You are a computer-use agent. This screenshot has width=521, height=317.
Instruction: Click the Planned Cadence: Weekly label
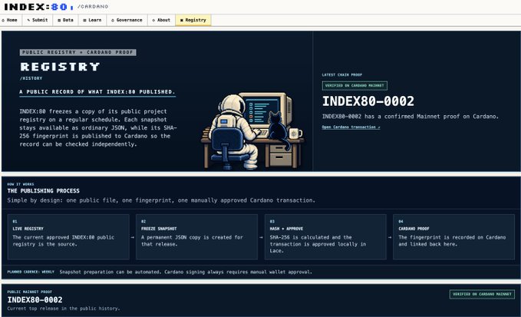(x=31, y=272)
